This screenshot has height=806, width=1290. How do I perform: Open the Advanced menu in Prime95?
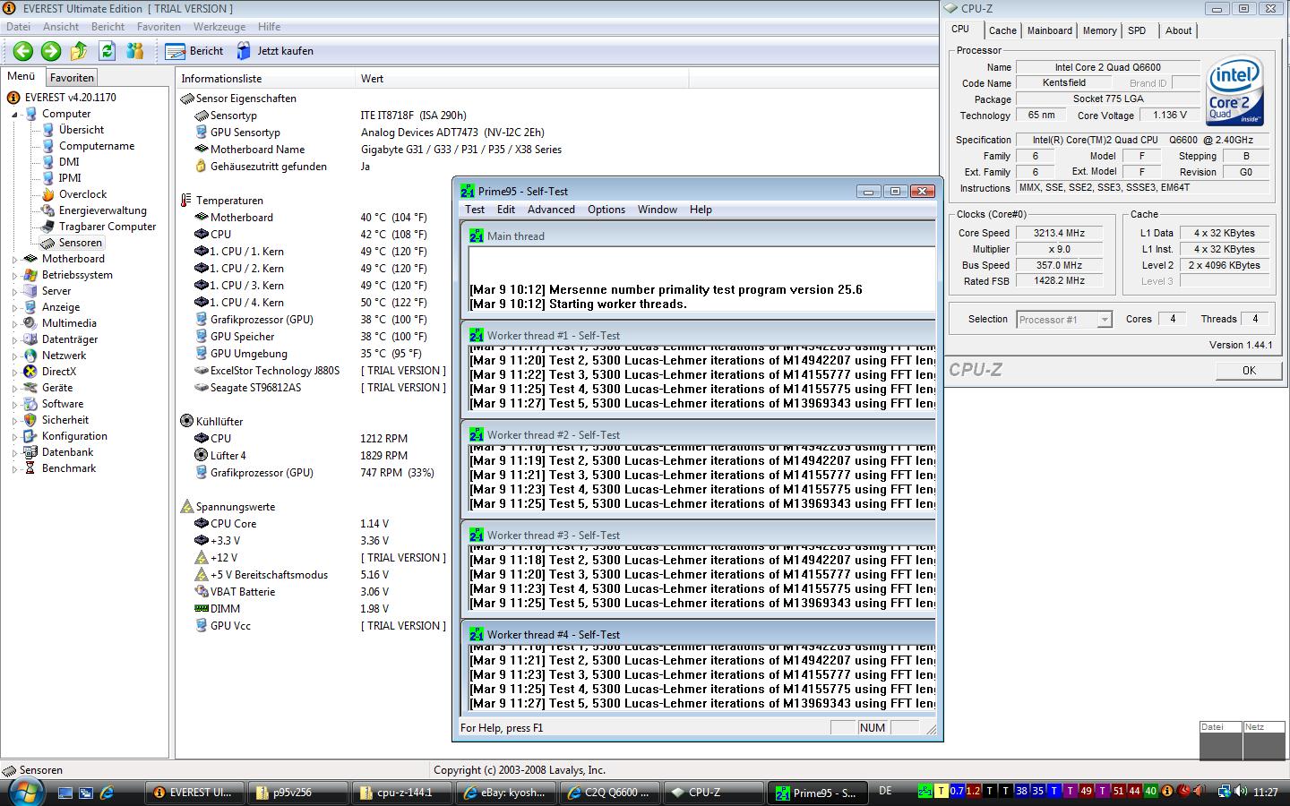tap(551, 210)
